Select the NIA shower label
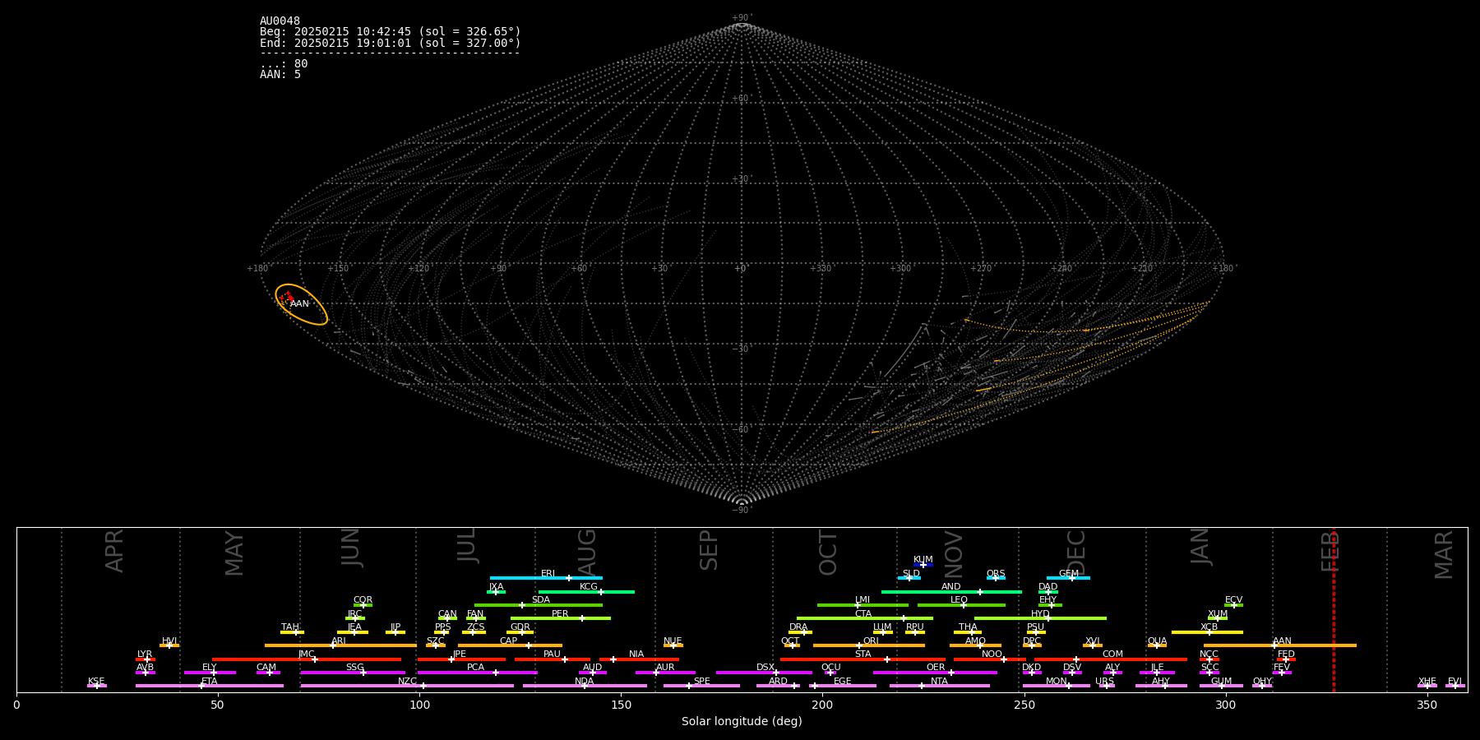The image size is (1480, 740). click(636, 654)
